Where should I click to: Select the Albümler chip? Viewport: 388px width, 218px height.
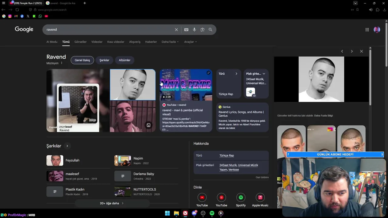coord(125,60)
